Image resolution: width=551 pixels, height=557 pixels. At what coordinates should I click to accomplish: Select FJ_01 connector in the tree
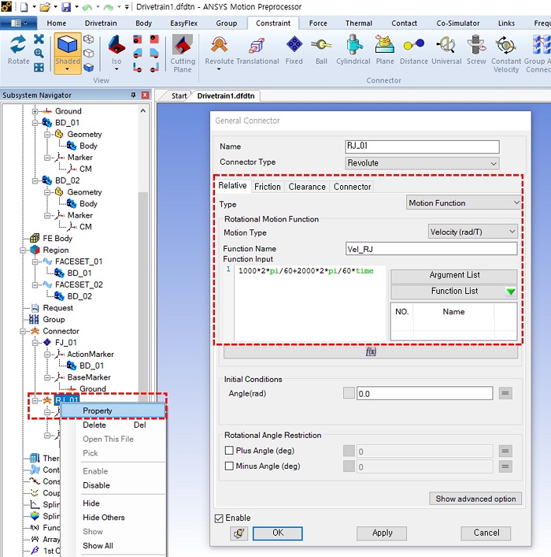[66, 343]
